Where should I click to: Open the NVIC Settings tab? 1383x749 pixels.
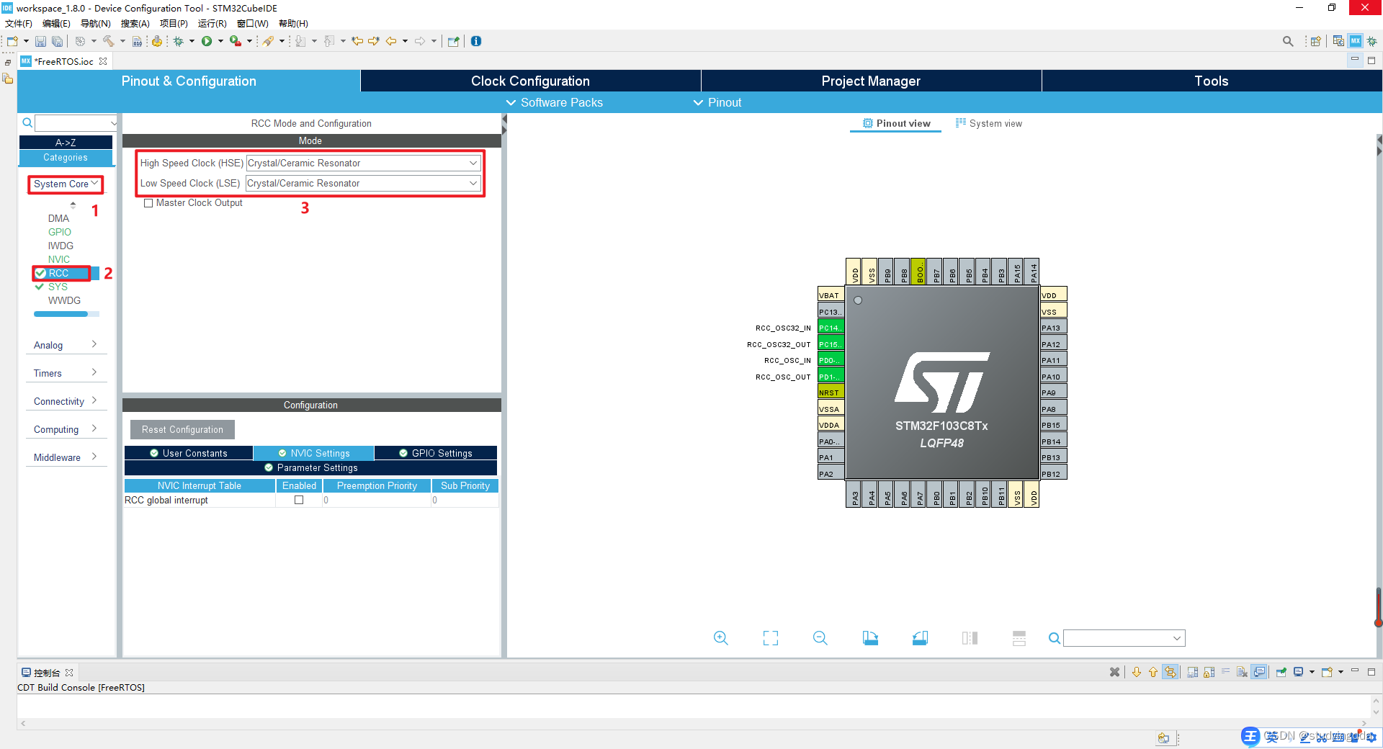313,453
